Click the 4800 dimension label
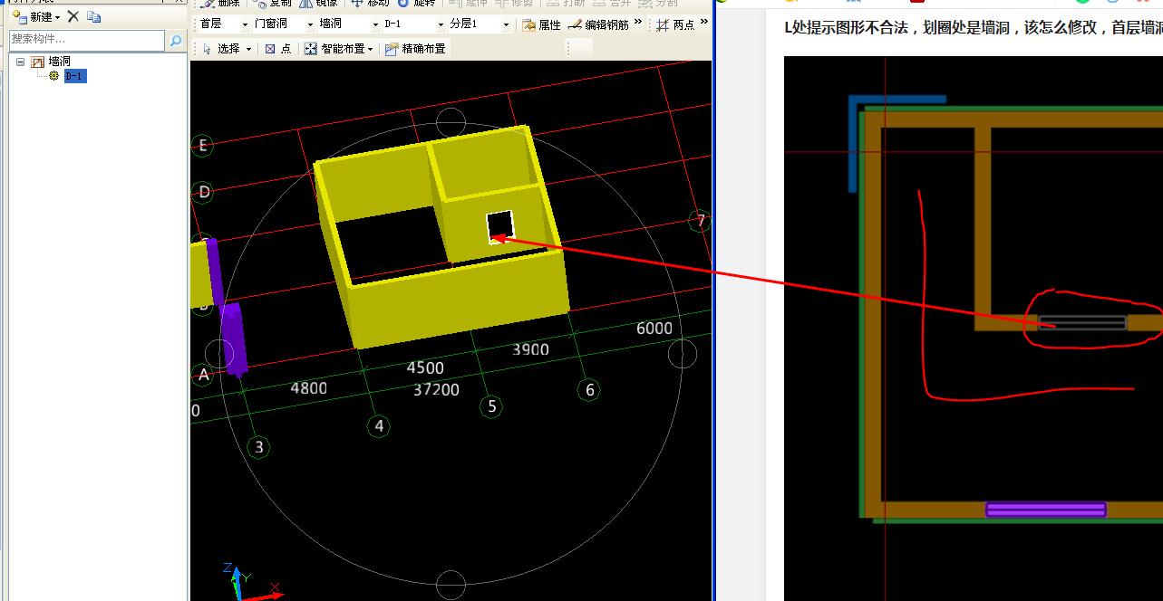The width and height of the screenshot is (1163, 601). [308, 387]
